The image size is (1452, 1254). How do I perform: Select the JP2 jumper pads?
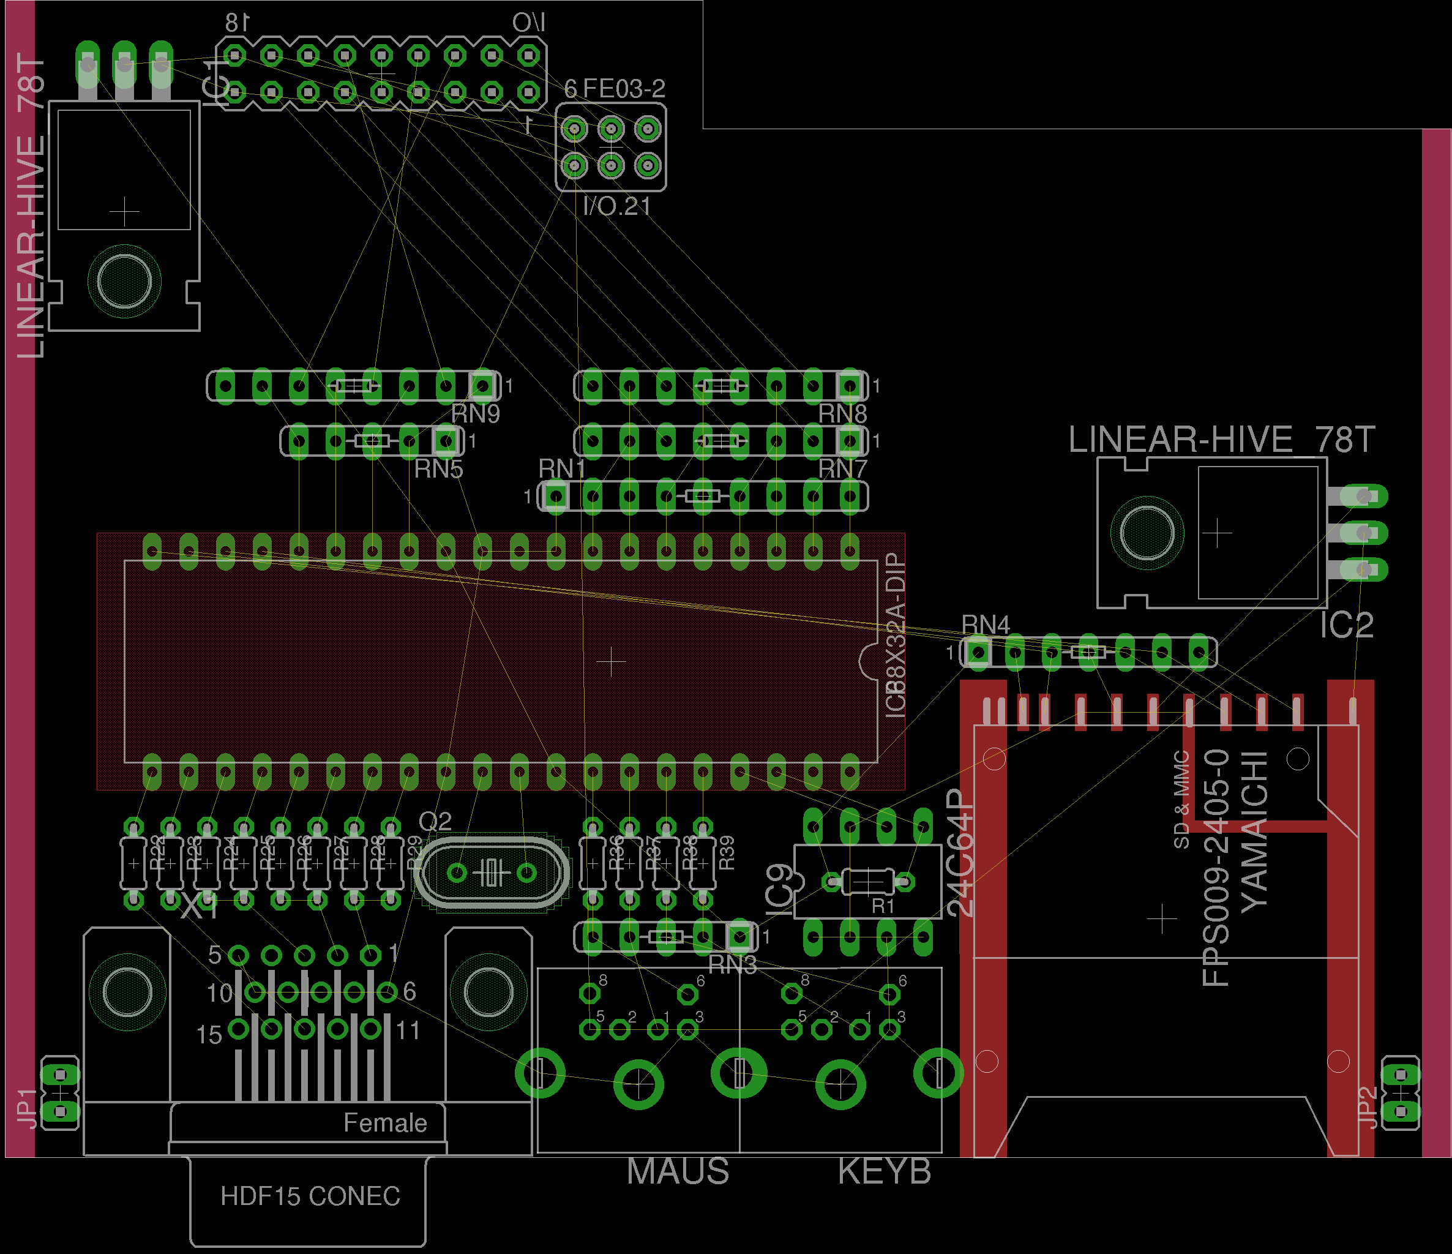click(x=1400, y=1093)
